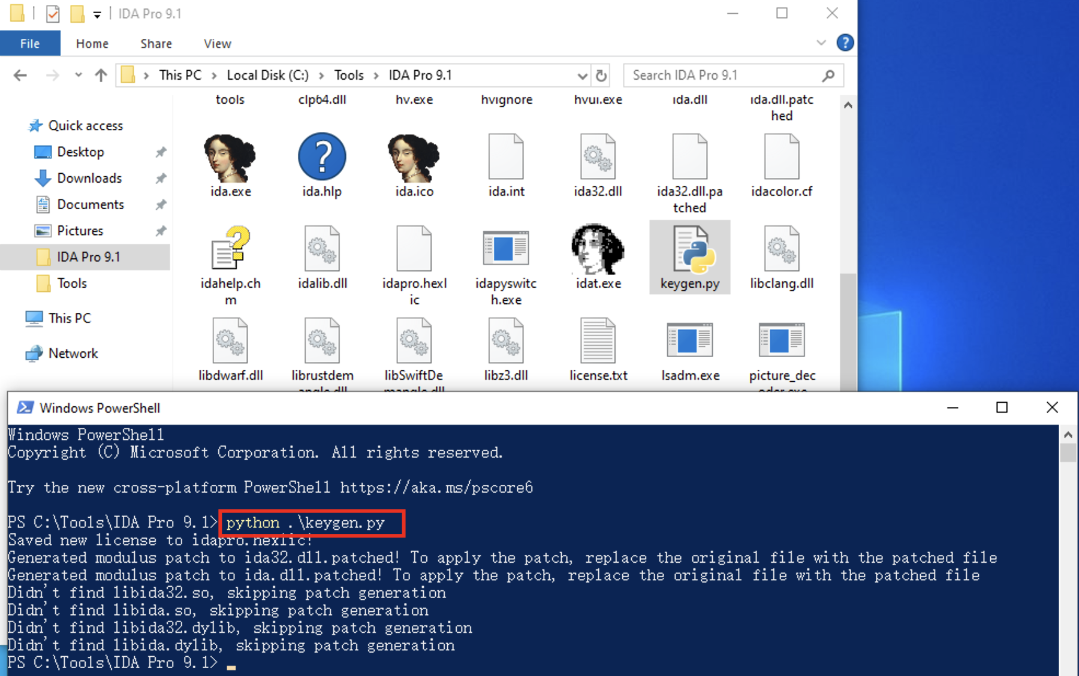Select the ida32.dll file icon

click(x=598, y=157)
